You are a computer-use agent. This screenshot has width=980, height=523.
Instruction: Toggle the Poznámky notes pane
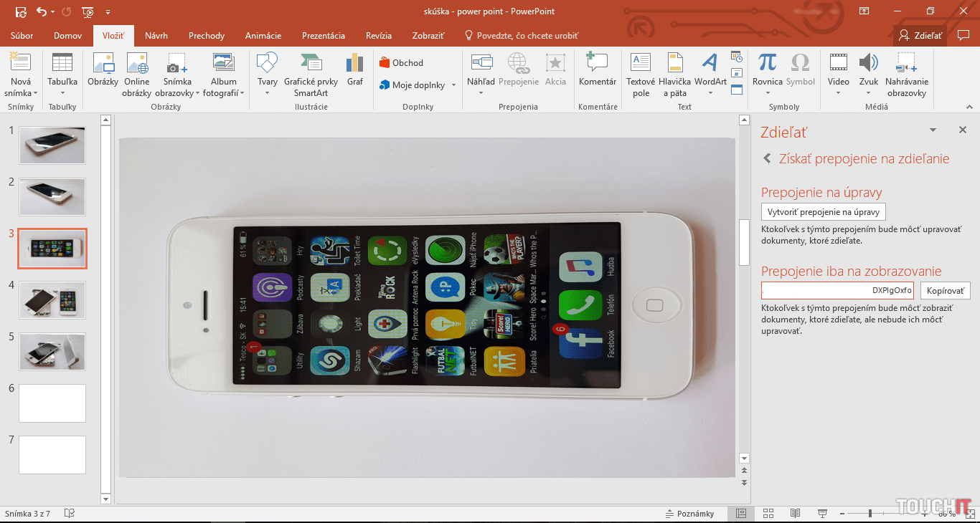[689, 514]
